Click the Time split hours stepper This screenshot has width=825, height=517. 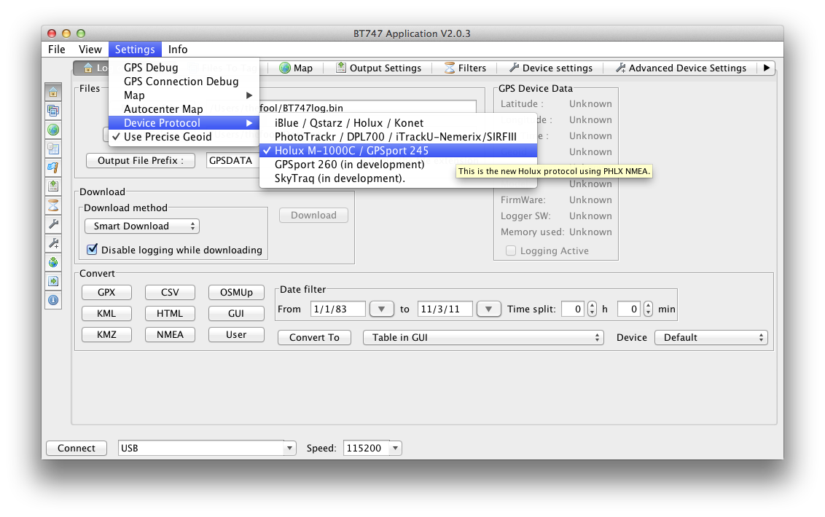pos(592,309)
